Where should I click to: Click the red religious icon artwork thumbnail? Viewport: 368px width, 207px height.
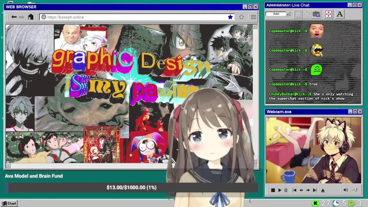pyautogui.click(x=102, y=145)
